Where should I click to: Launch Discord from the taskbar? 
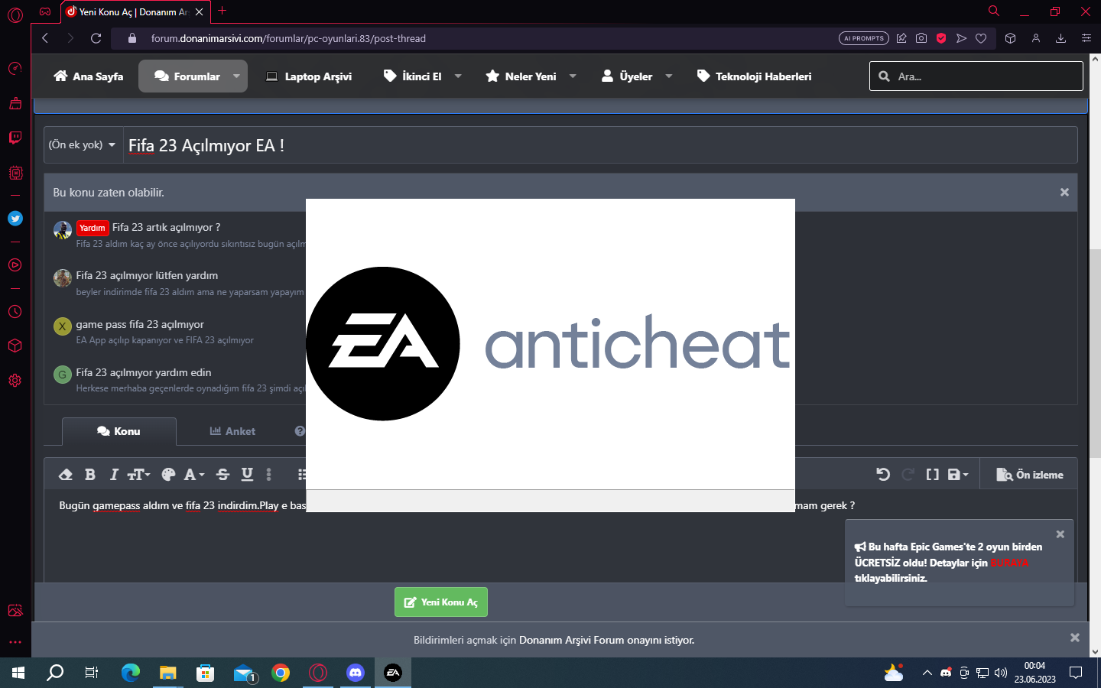[356, 673]
